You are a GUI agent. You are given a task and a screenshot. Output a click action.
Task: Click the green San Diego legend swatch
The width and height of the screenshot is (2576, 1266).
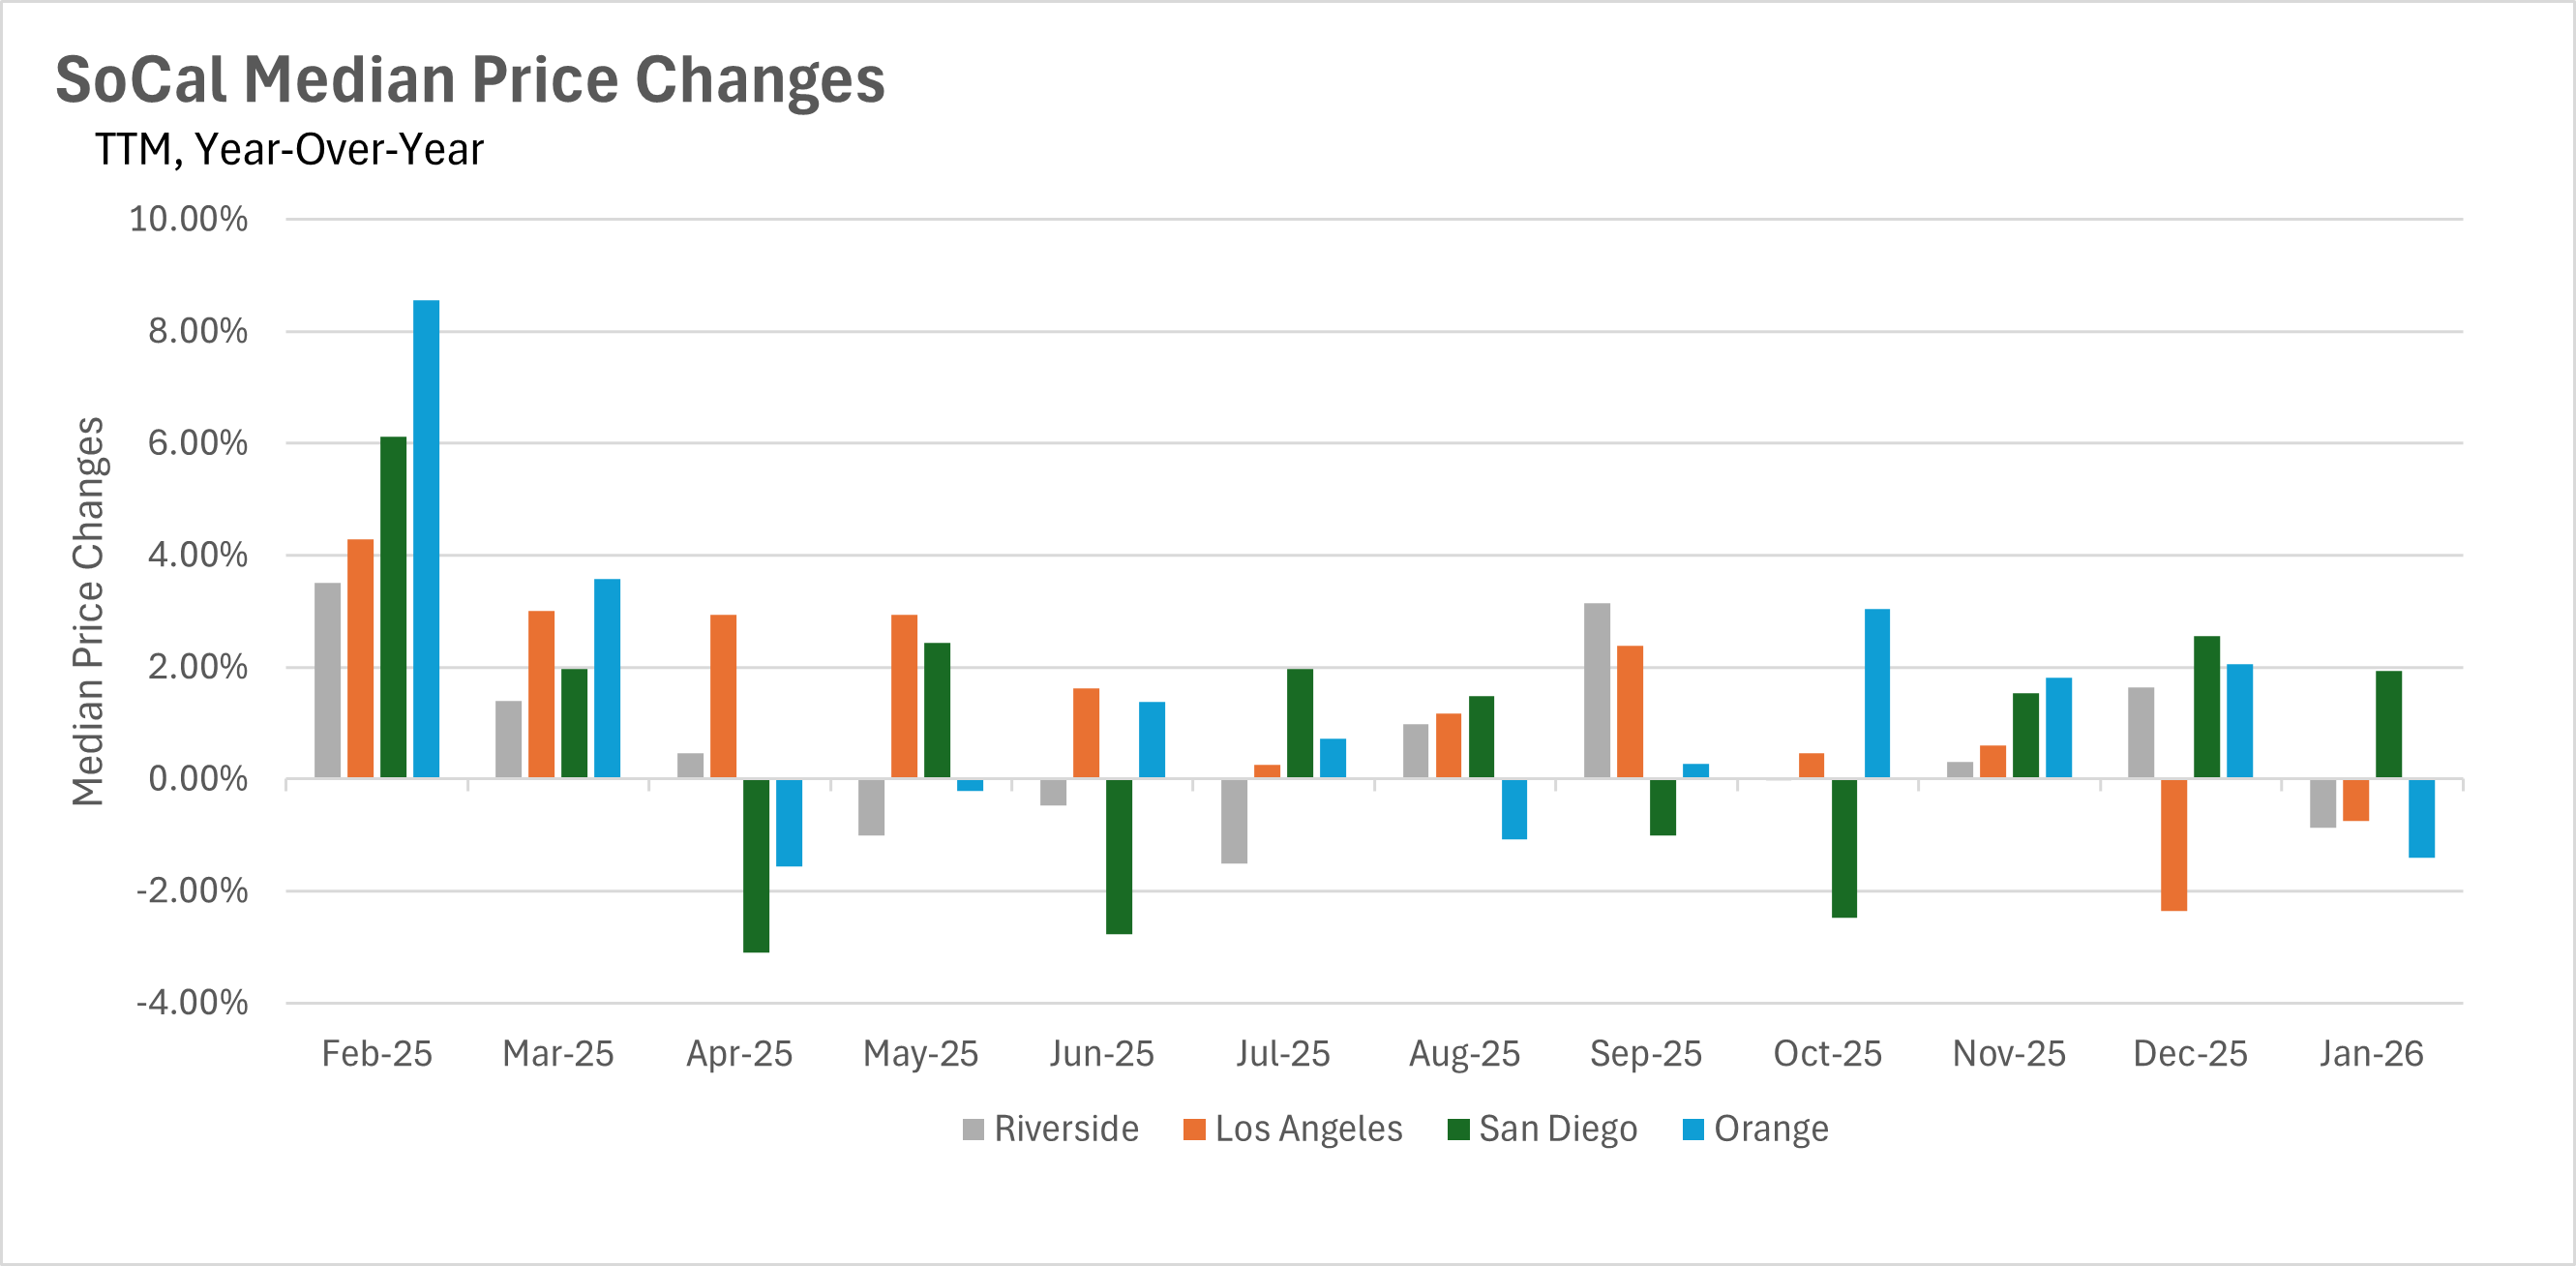[1458, 1130]
